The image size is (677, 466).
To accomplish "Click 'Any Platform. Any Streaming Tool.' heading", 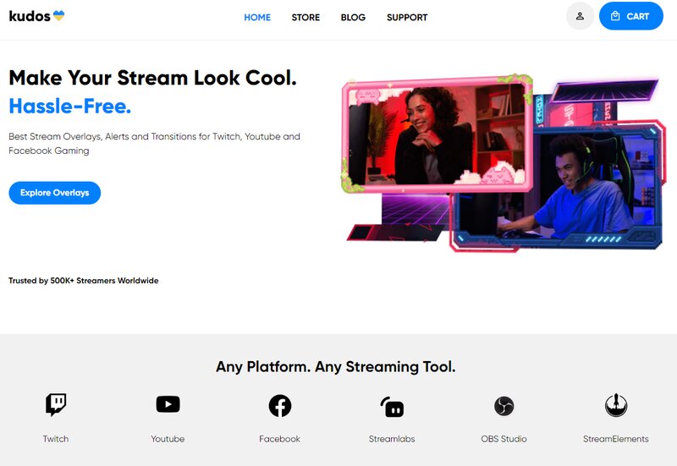I will pos(335,367).
